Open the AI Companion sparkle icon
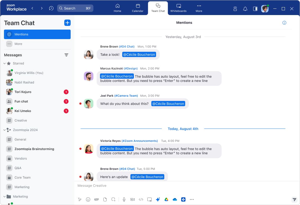 [158, 199]
